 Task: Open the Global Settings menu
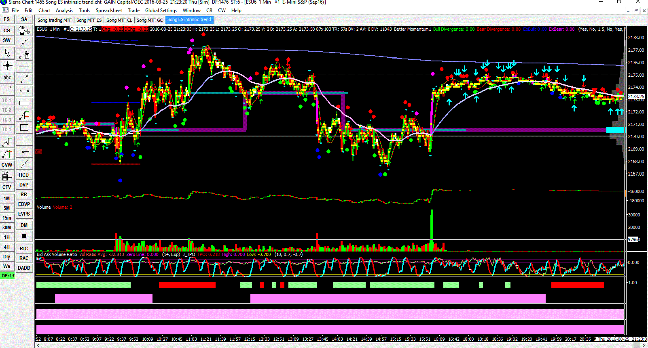pyautogui.click(x=161, y=10)
